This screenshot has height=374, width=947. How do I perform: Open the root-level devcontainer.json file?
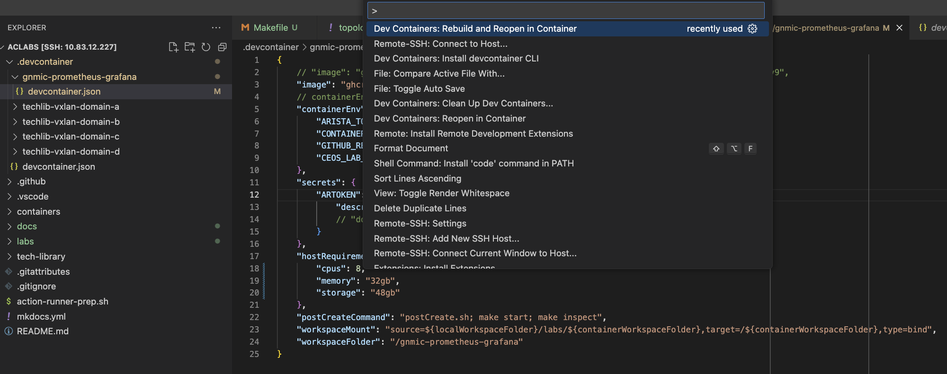(116, 166)
